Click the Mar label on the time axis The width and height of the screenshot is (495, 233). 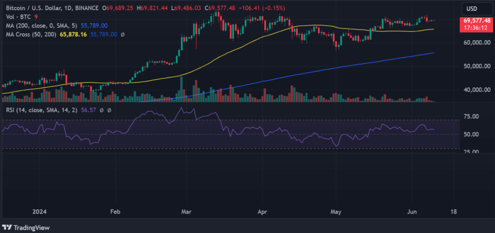(x=187, y=212)
